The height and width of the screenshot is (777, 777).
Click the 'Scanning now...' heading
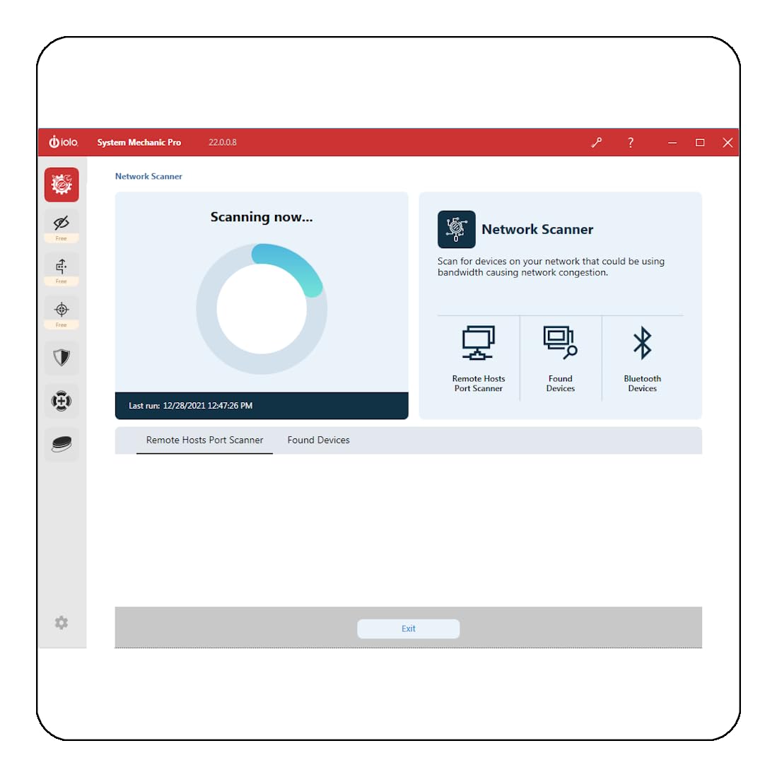coord(262,217)
